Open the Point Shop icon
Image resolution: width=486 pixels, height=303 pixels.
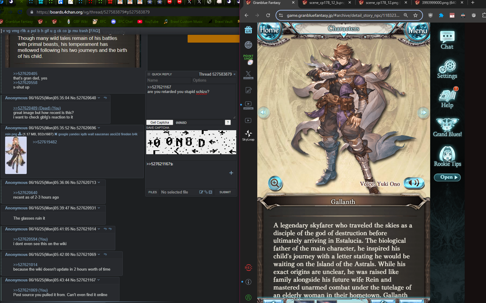(248, 59)
